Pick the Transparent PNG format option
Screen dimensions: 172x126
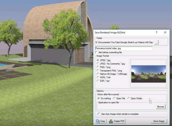tap(98, 70)
